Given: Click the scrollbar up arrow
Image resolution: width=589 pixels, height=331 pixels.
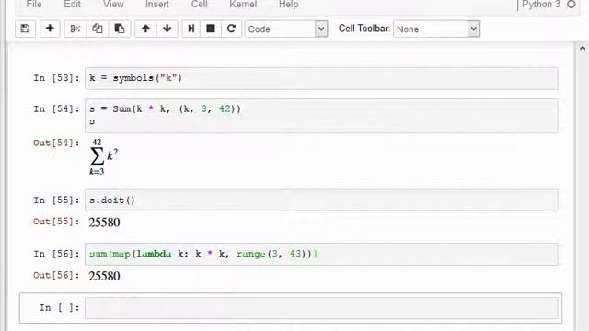Looking at the screenshot, I should 583,48.
